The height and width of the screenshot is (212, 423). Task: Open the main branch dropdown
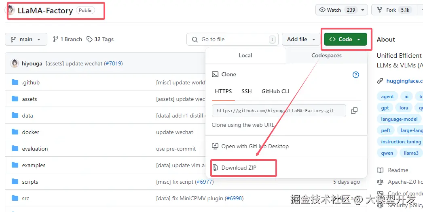pos(26,39)
